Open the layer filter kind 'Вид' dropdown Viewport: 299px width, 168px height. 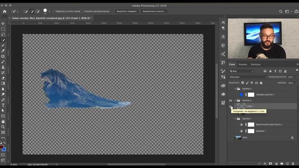242,71
